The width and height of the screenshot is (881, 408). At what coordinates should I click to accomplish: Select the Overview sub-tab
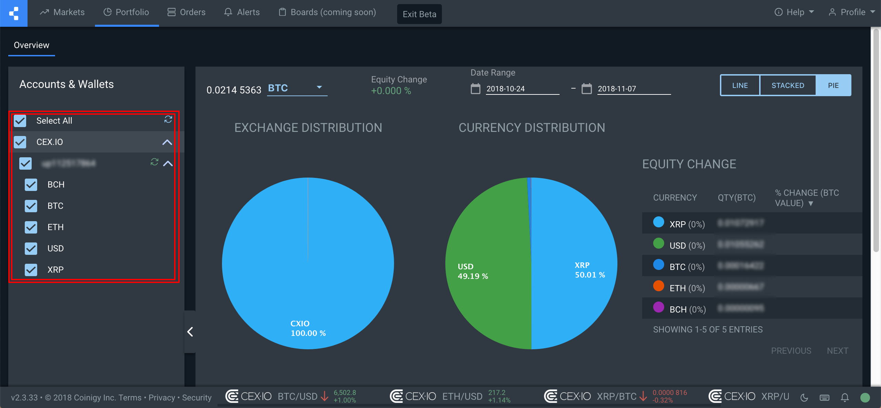31,45
